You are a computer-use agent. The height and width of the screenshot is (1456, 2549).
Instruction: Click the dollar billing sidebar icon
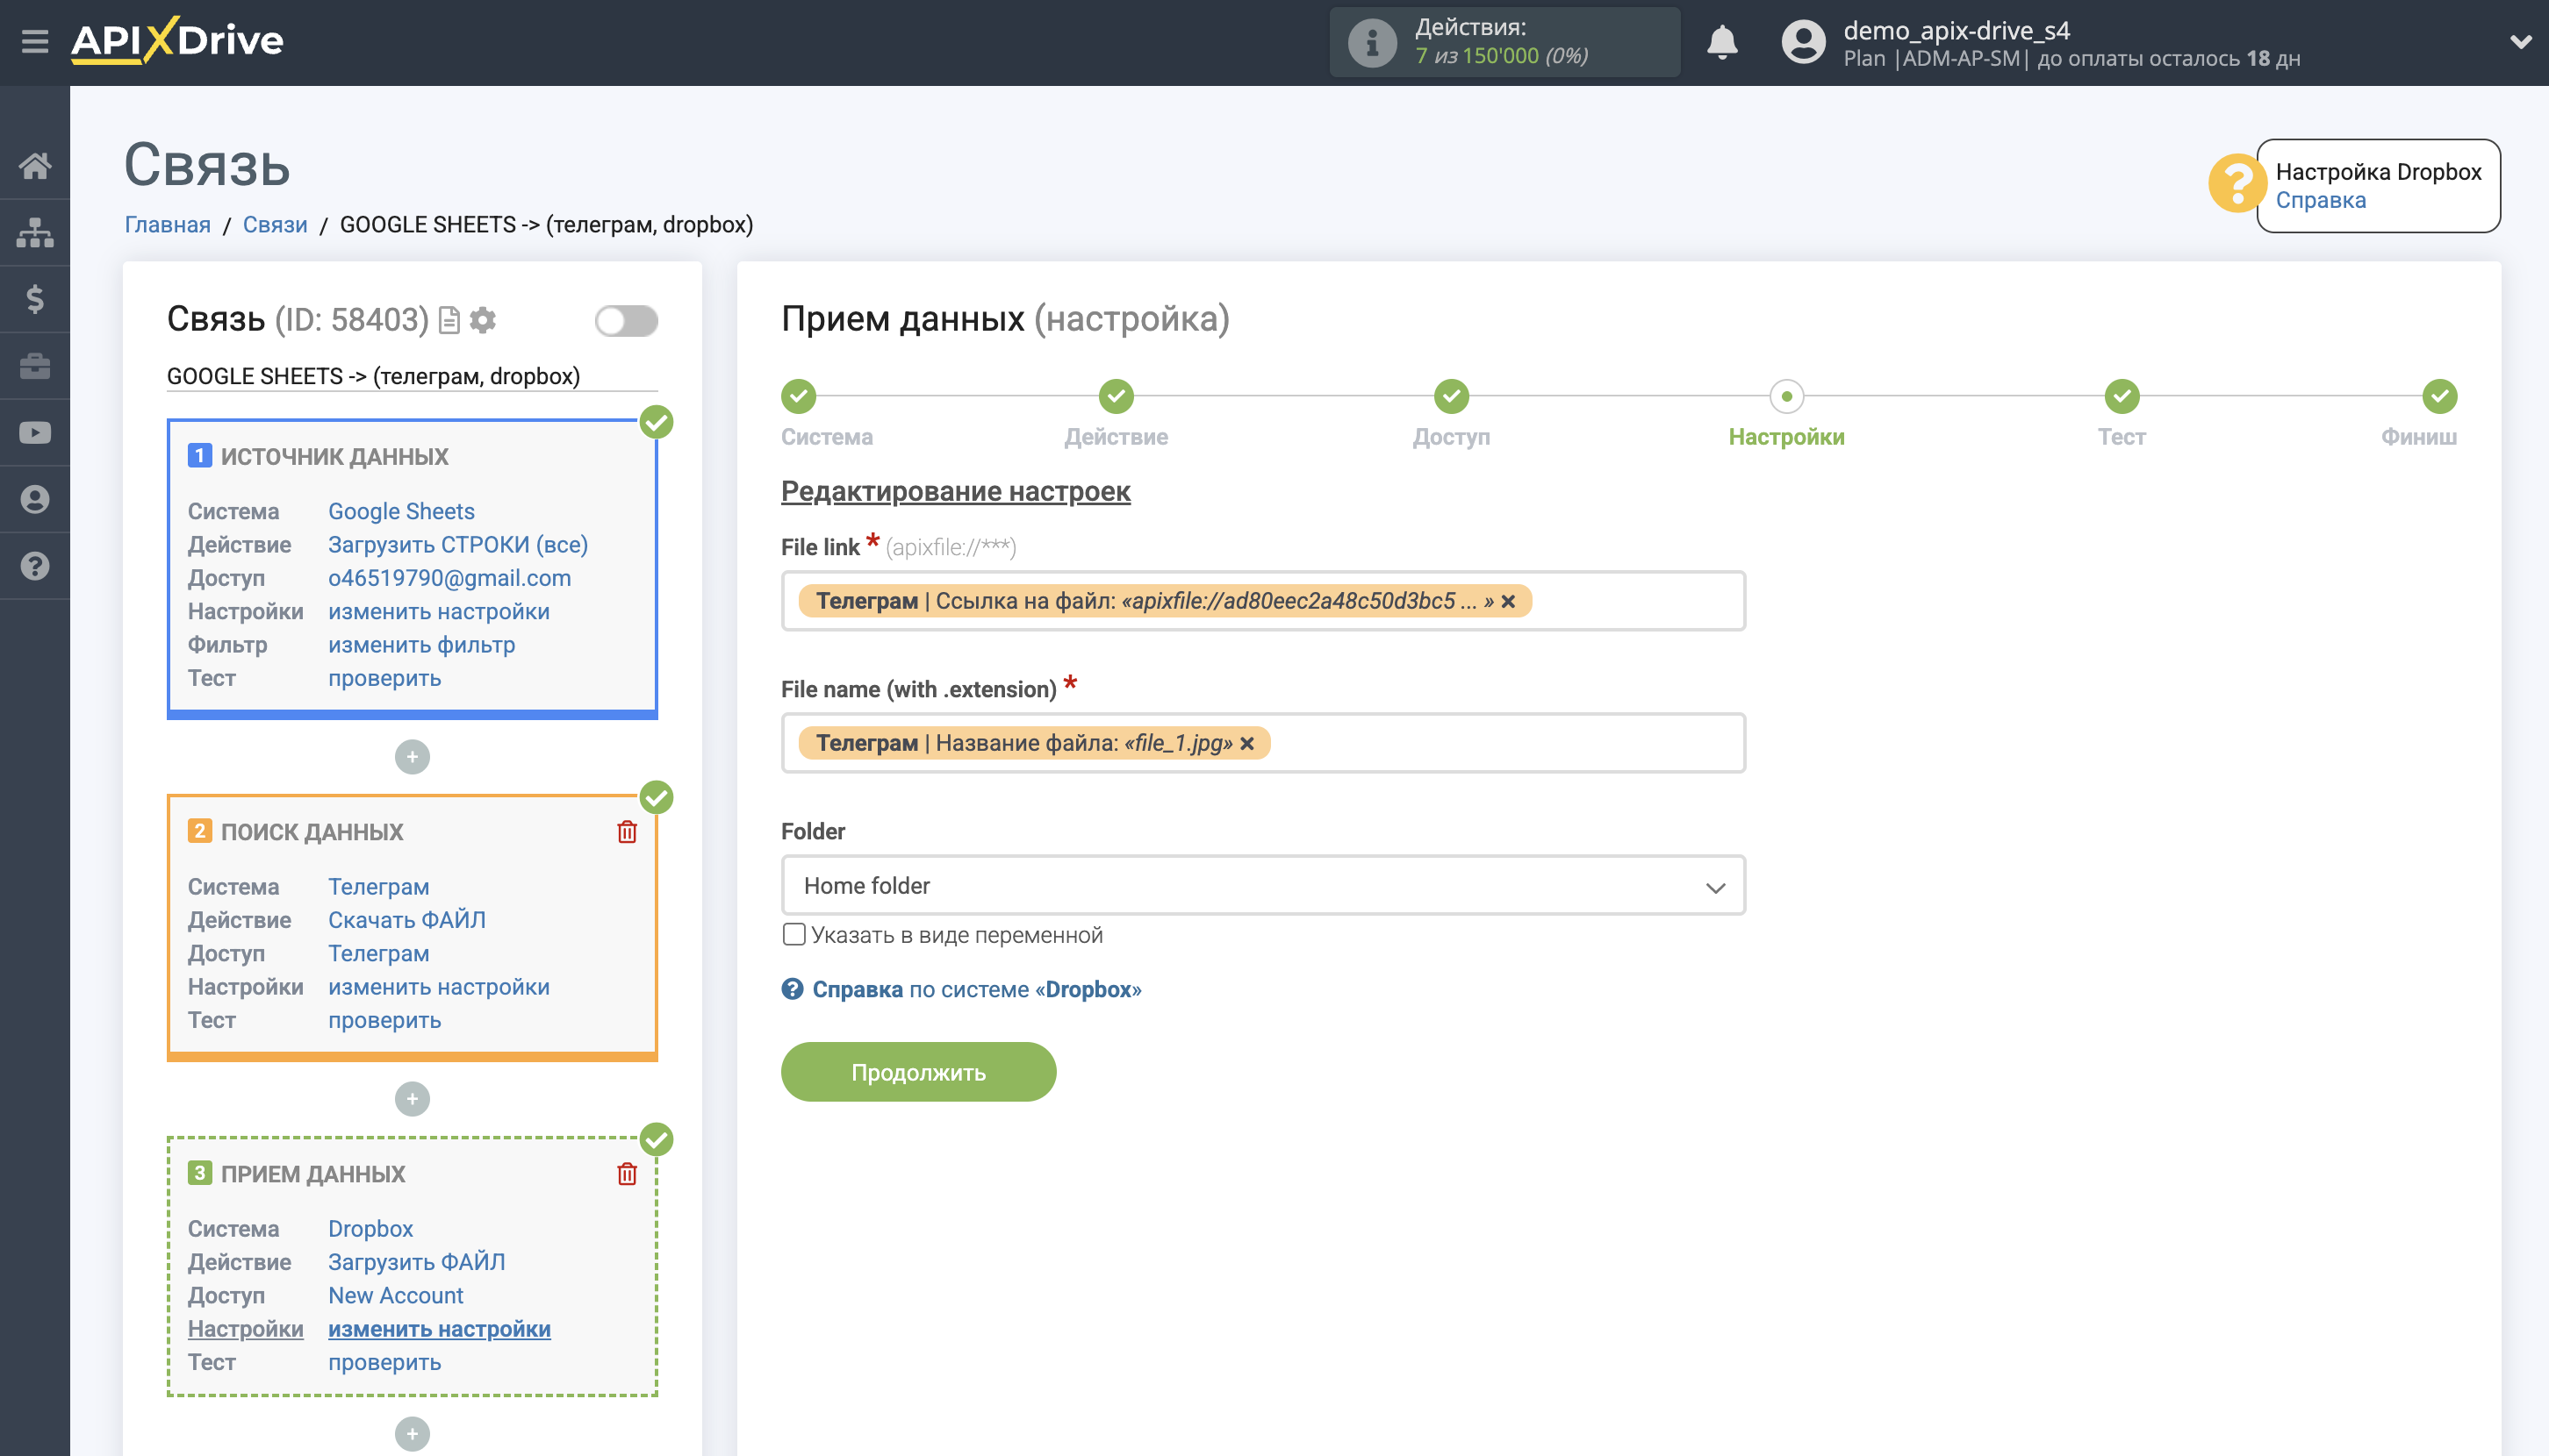click(35, 299)
